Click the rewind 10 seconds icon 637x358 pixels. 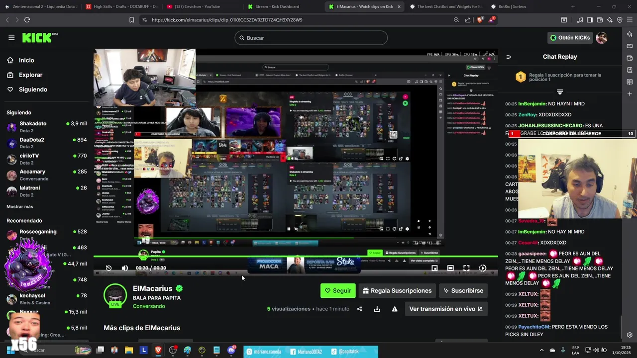click(x=109, y=268)
